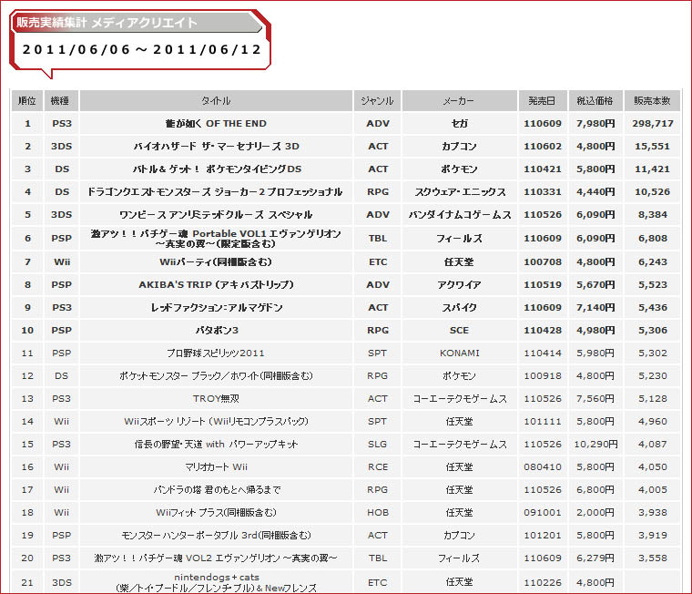The height and width of the screenshot is (594, 692).
Task: Select title パンドラの塔 君のもとへ帰るまで
Action: click(216, 490)
